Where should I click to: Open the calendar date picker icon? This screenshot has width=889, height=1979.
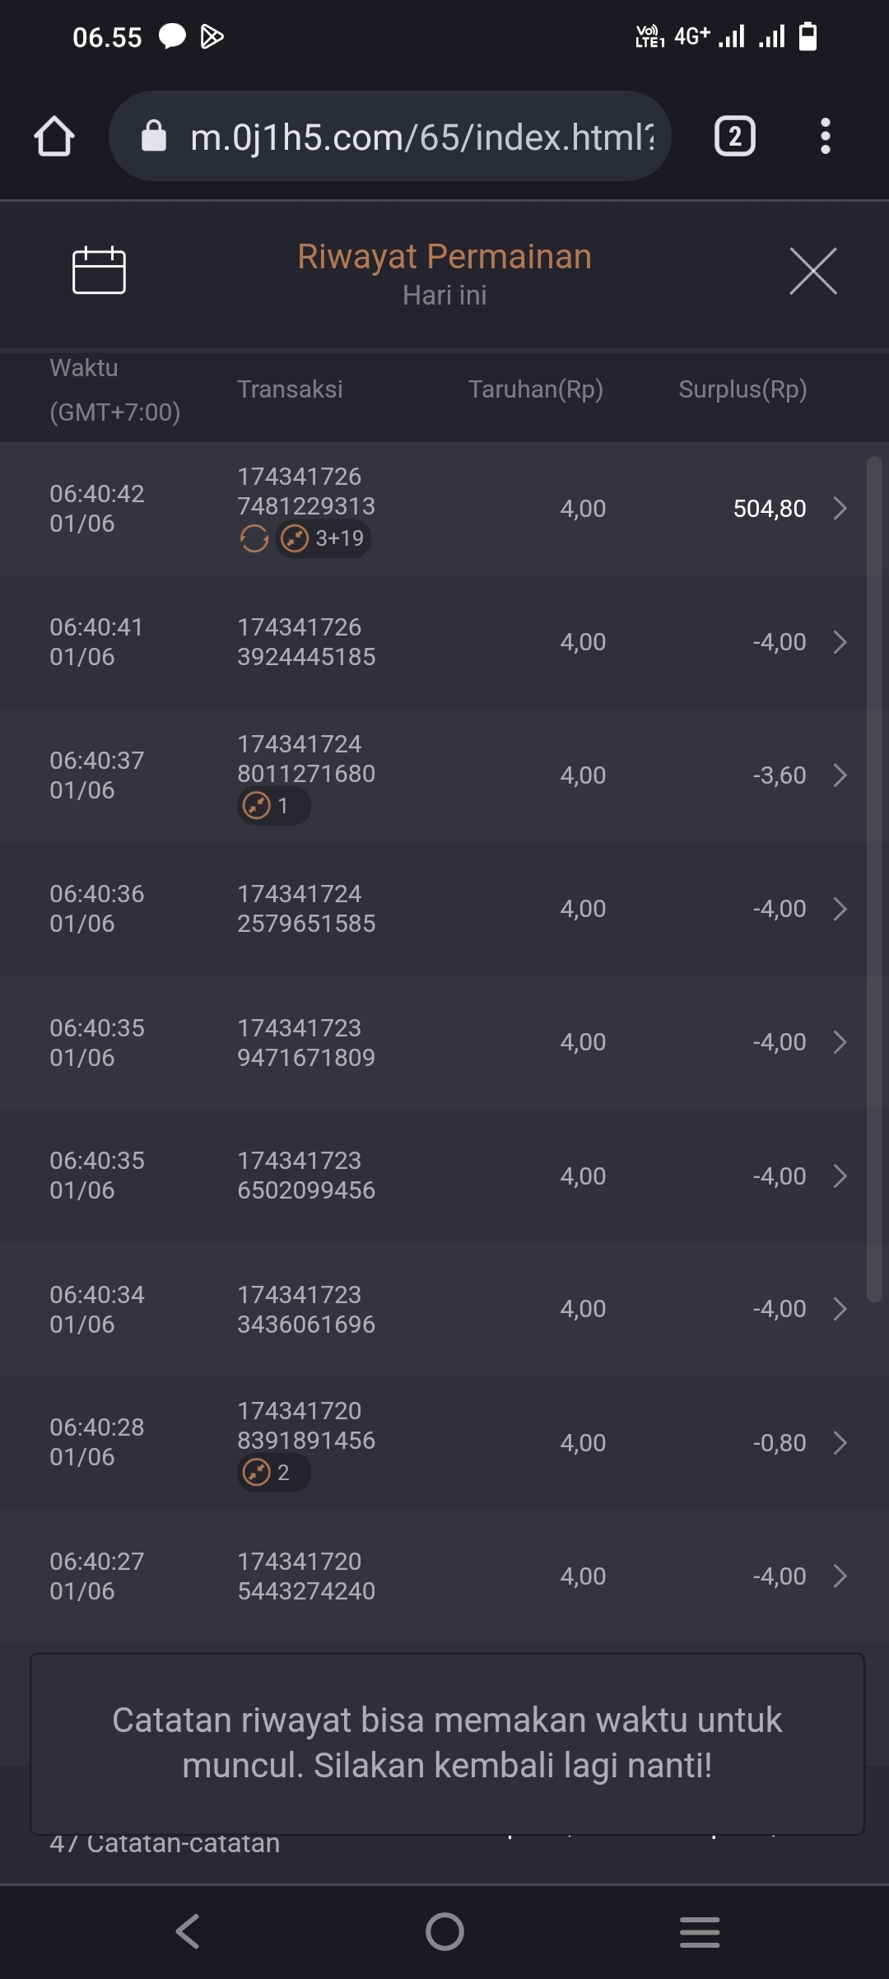[99, 270]
